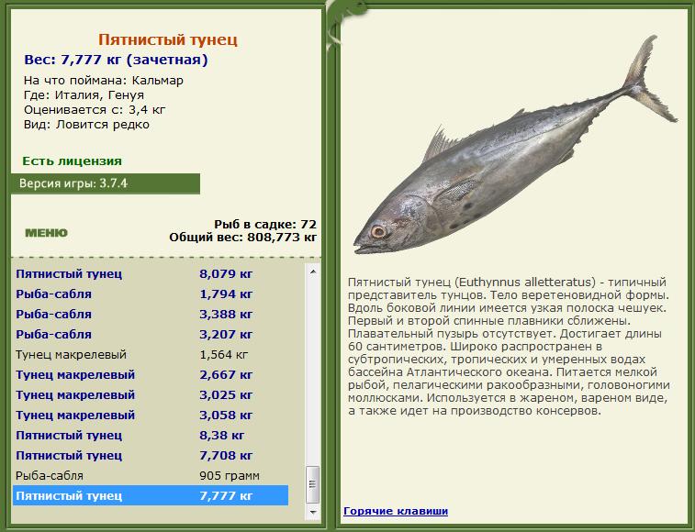The width and height of the screenshot is (695, 532).
Task: Select Пятнистый тунец 8,079 кг row
Action: click(x=151, y=273)
